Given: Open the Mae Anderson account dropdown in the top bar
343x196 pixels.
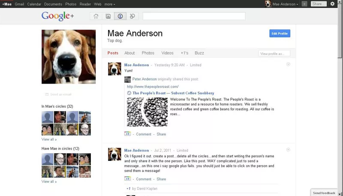Looking at the screenshot, I should click(x=285, y=4).
